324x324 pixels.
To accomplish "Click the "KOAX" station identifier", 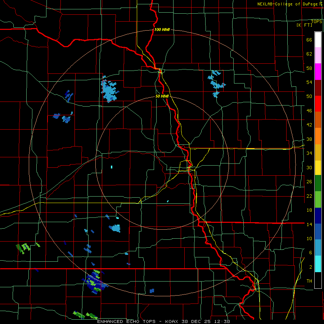I will (x=172, y=321).
